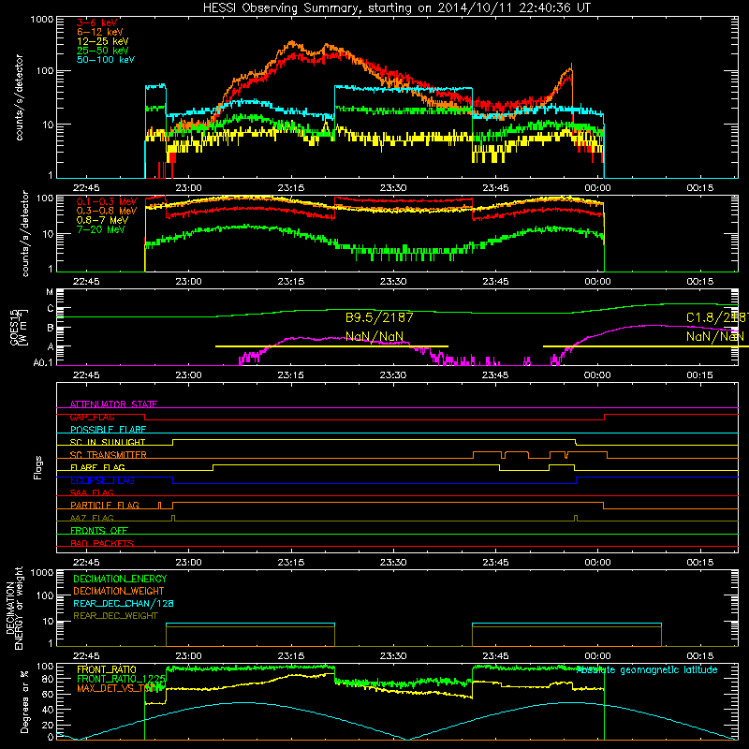Click the REAR_DEC_CHAN/128 legend label

124,604
